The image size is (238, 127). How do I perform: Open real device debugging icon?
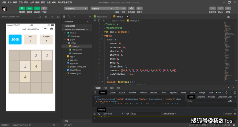coord(131,8)
